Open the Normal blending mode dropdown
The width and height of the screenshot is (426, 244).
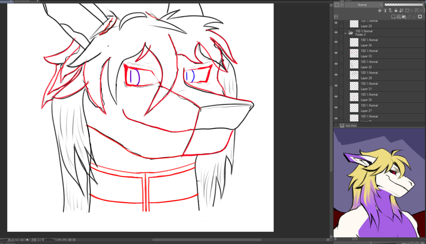[x=364, y=5]
